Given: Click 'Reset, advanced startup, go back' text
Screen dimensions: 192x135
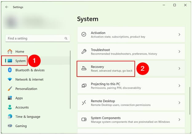Looking at the screenshot, I should click(112, 71).
